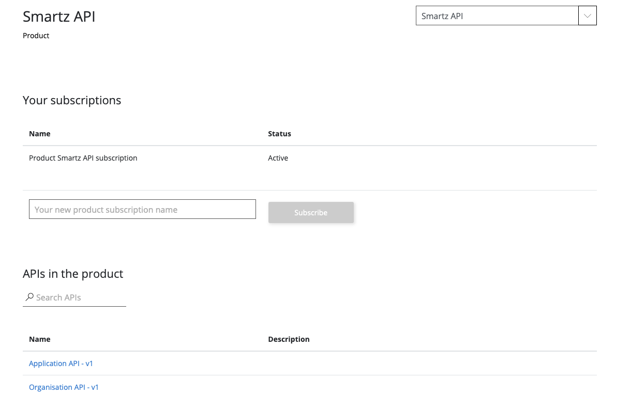Viewport: 631px width, 411px height.
Task: Click the Your subscriptions heading
Action: click(x=72, y=100)
